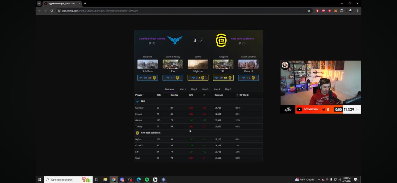Open a new tab with the plus button
The image size is (397, 183).
[x=85, y=3]
